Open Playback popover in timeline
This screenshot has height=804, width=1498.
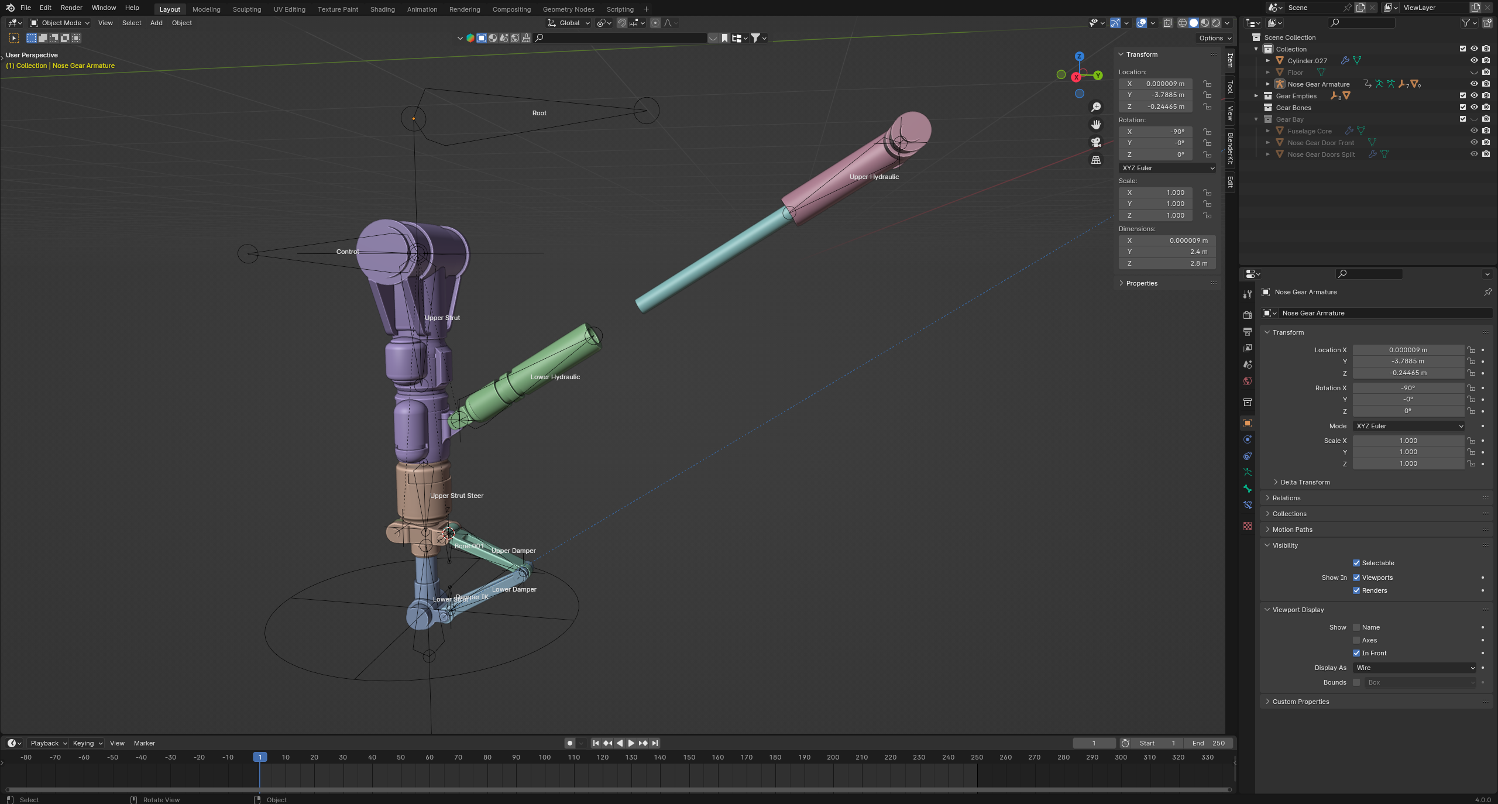coord(48,743)
